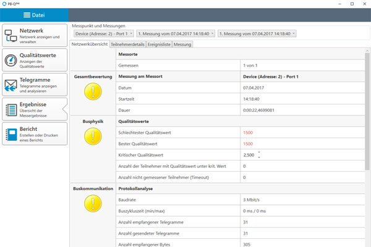Click the Bericht notebook icon
Image resolution: width=371 pixels, height=247 pixels.
[11, 135]
